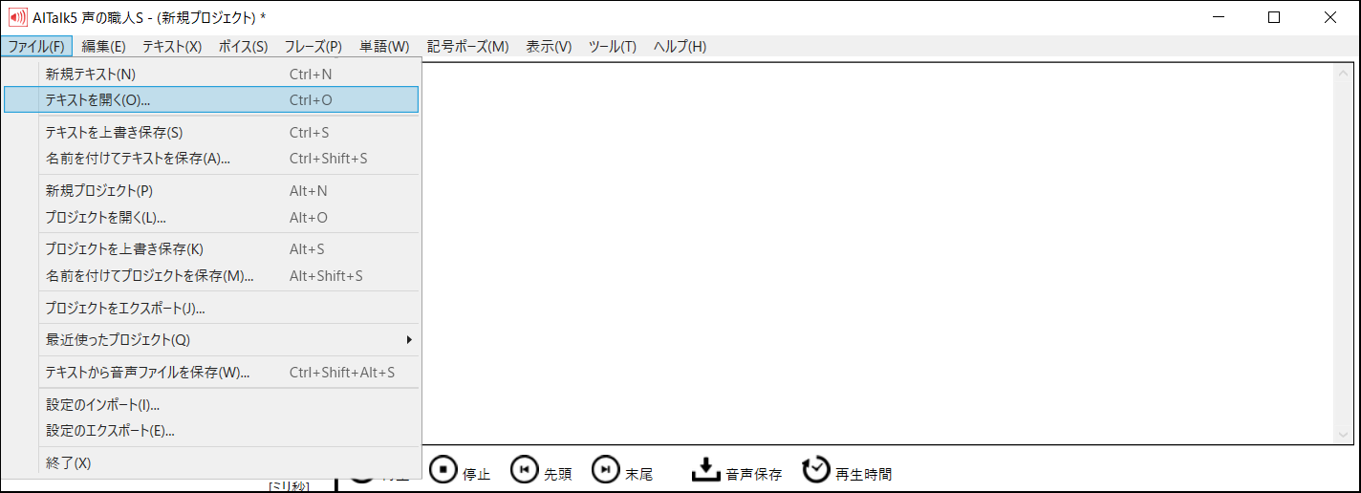Screen dimensions: 1361x493
Task: Click the 音声保存 download icon
Action: point(704,469)
